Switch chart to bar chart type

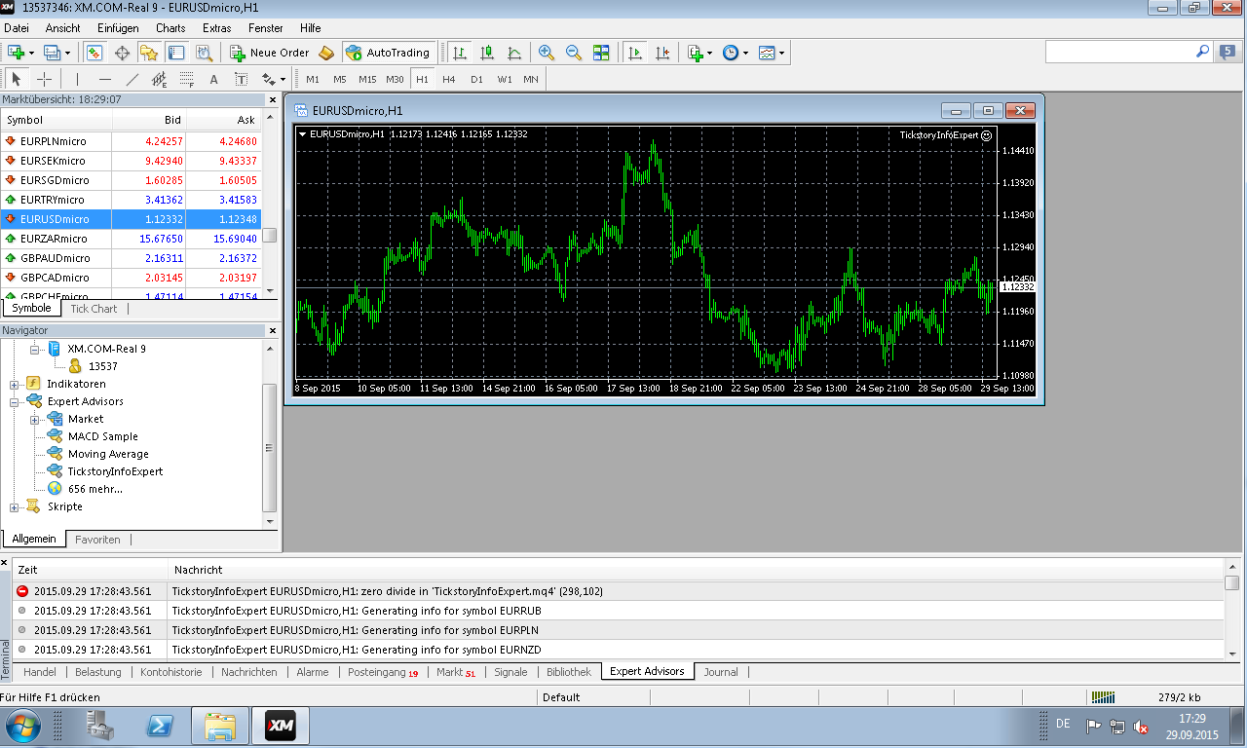(x=459, y=53)
